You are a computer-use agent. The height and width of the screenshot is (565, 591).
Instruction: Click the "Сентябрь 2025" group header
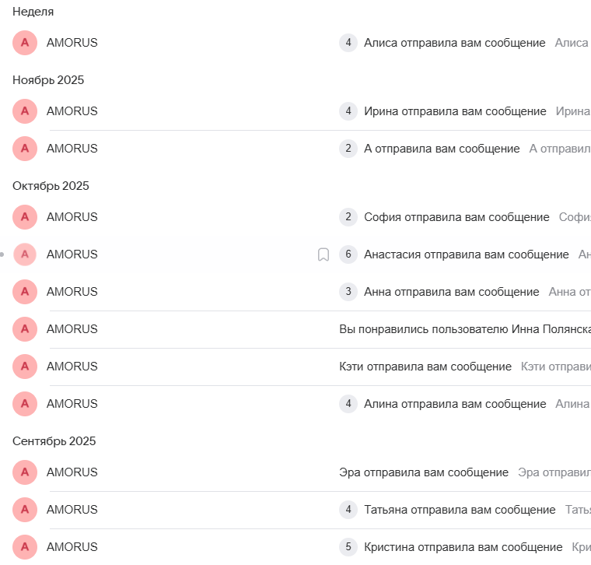(x=54, y=441)
